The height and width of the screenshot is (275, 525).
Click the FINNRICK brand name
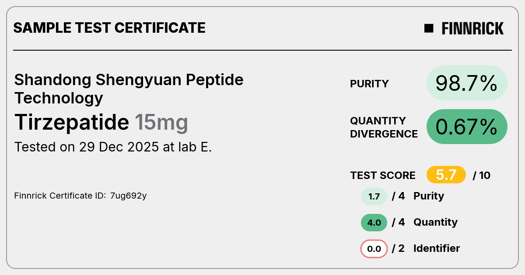click(x=472, y=28)
